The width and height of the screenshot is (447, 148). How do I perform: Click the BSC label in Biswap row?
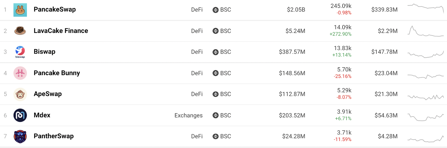[225, 52]
